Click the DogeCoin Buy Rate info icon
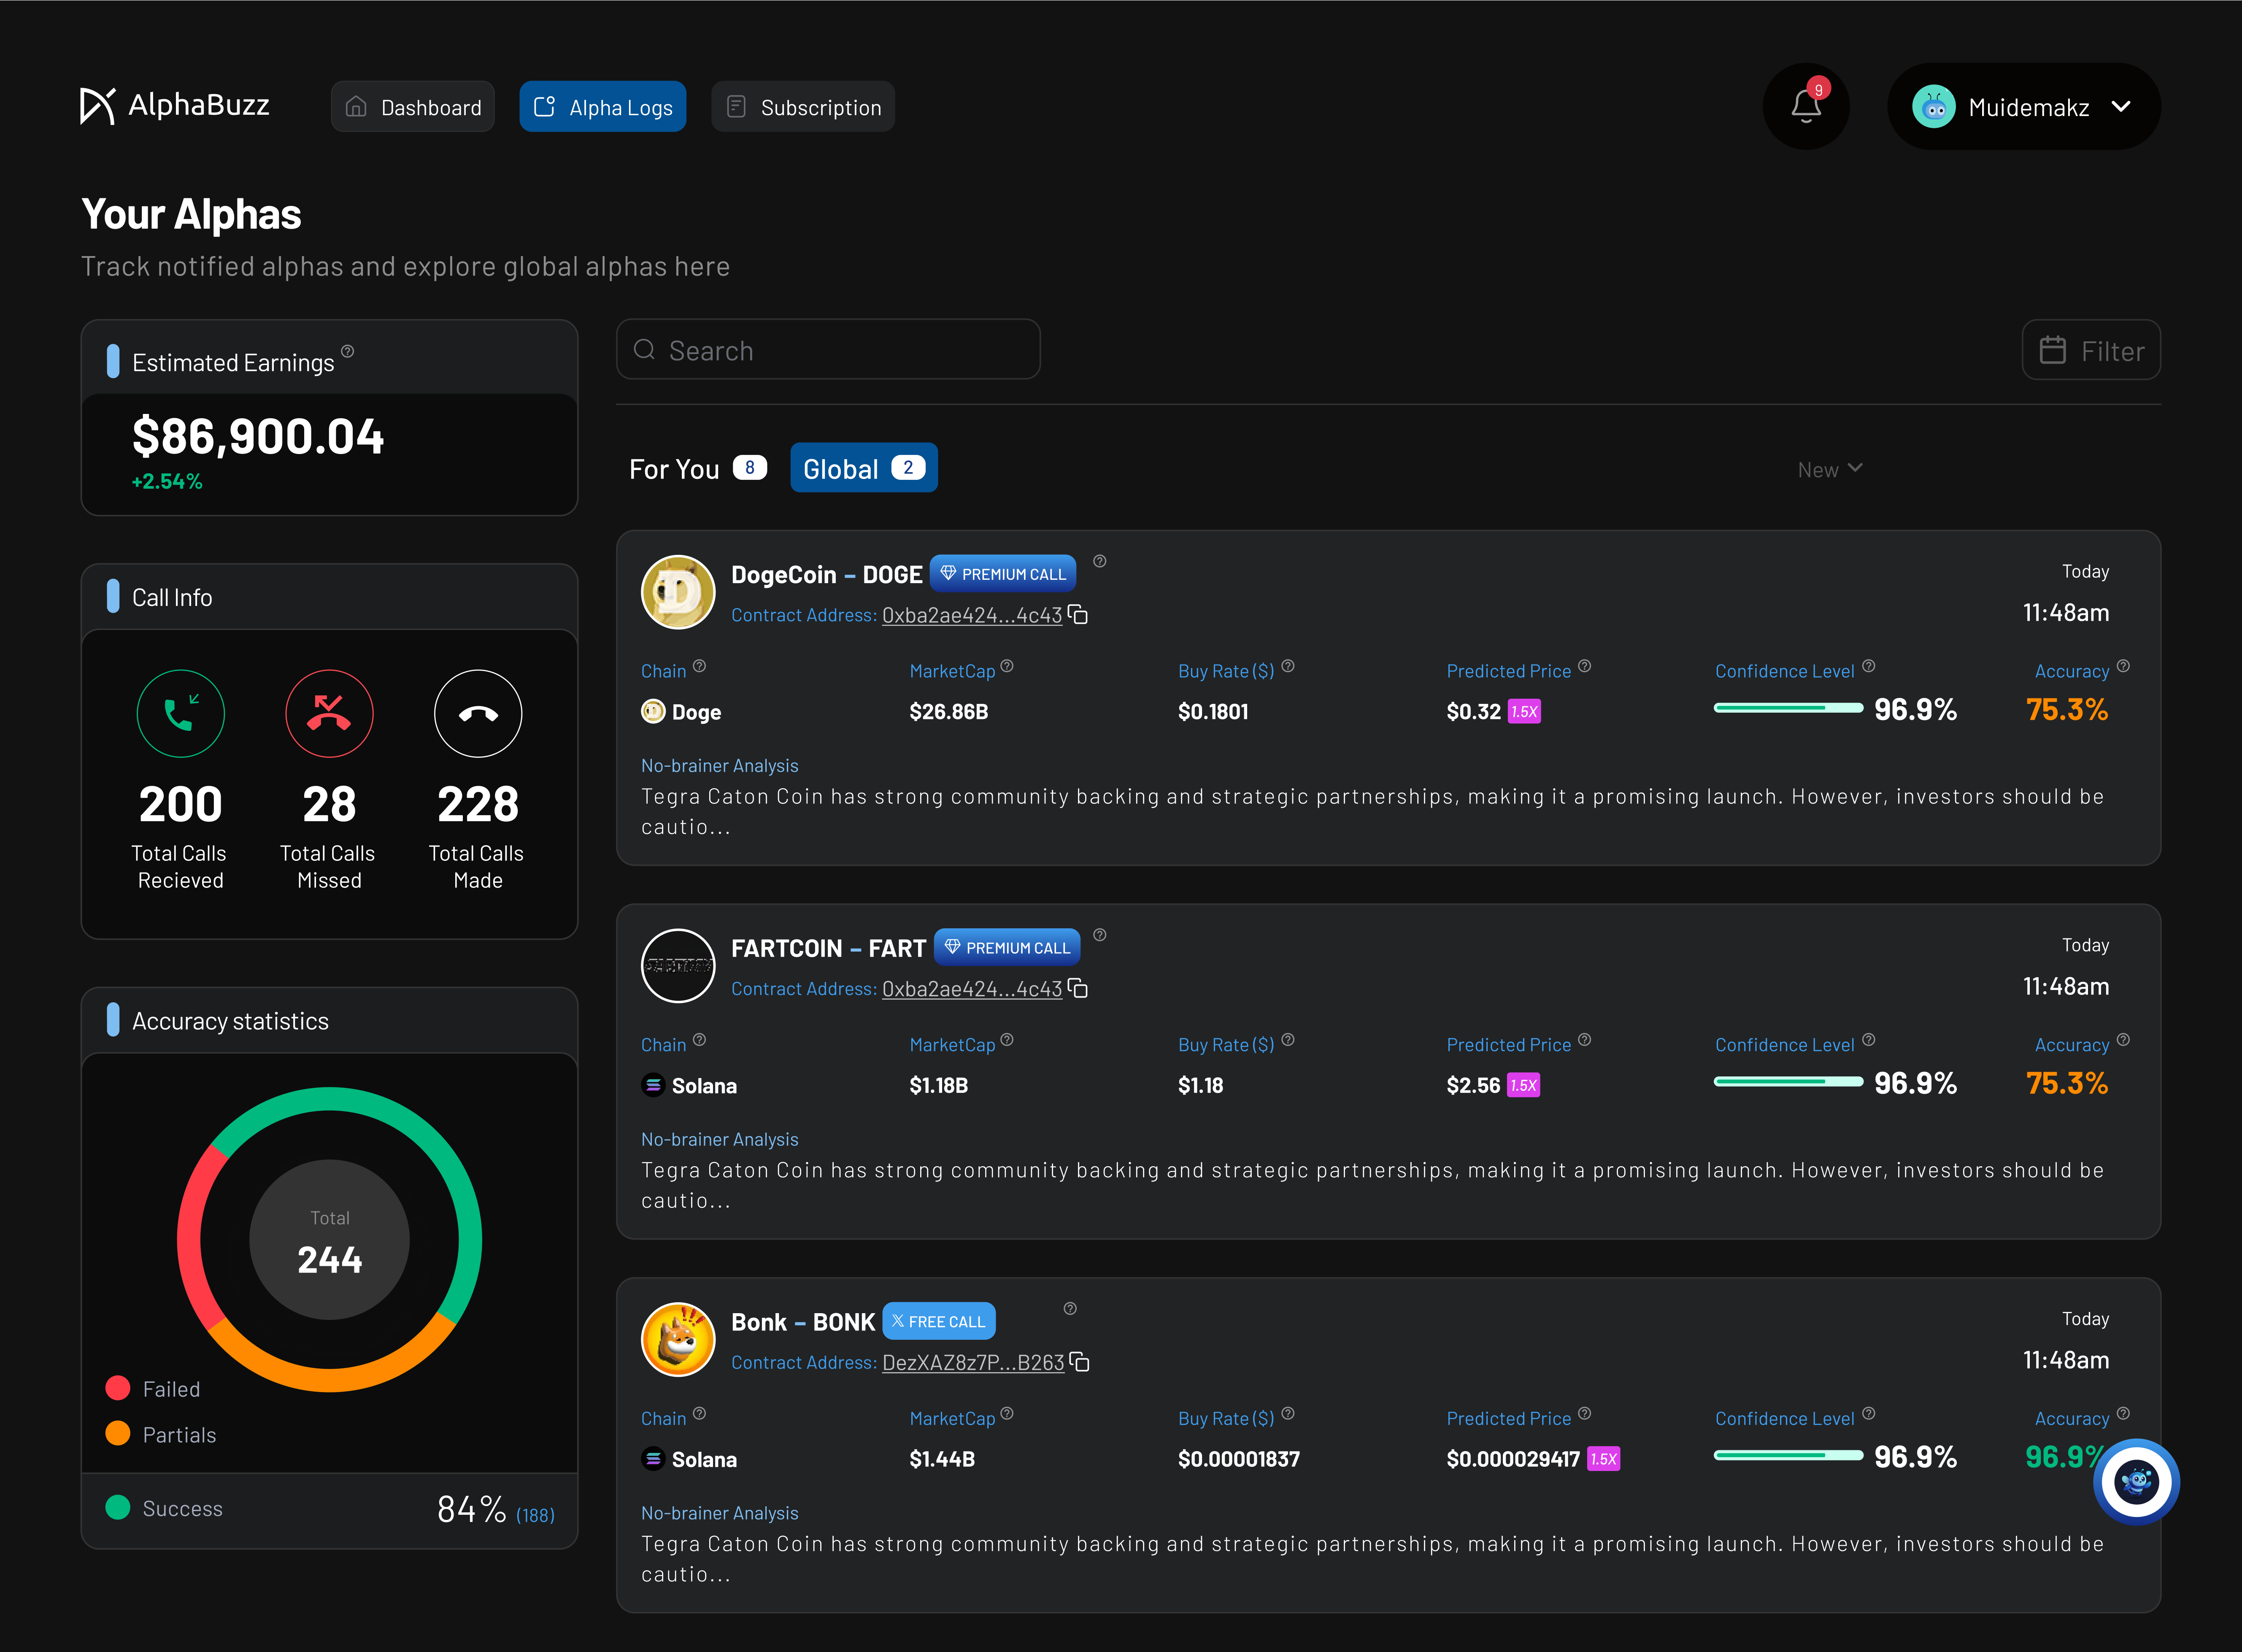Screen dimensions: 2242x1652 click(1287, 666)
